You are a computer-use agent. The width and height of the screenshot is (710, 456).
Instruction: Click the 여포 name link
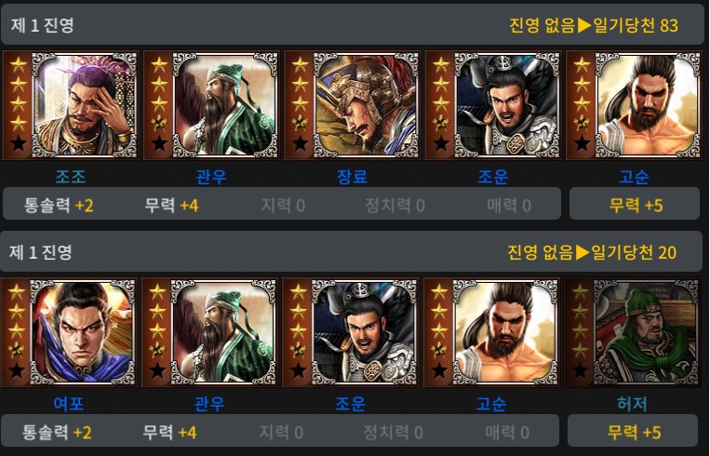click(69, 403)
